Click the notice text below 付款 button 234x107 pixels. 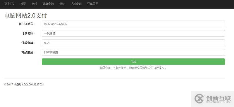click(133, 68)
